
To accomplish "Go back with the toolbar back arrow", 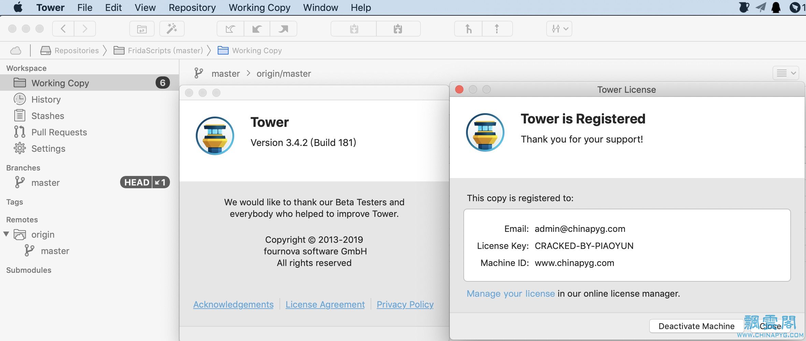I will tap(63, 29).
